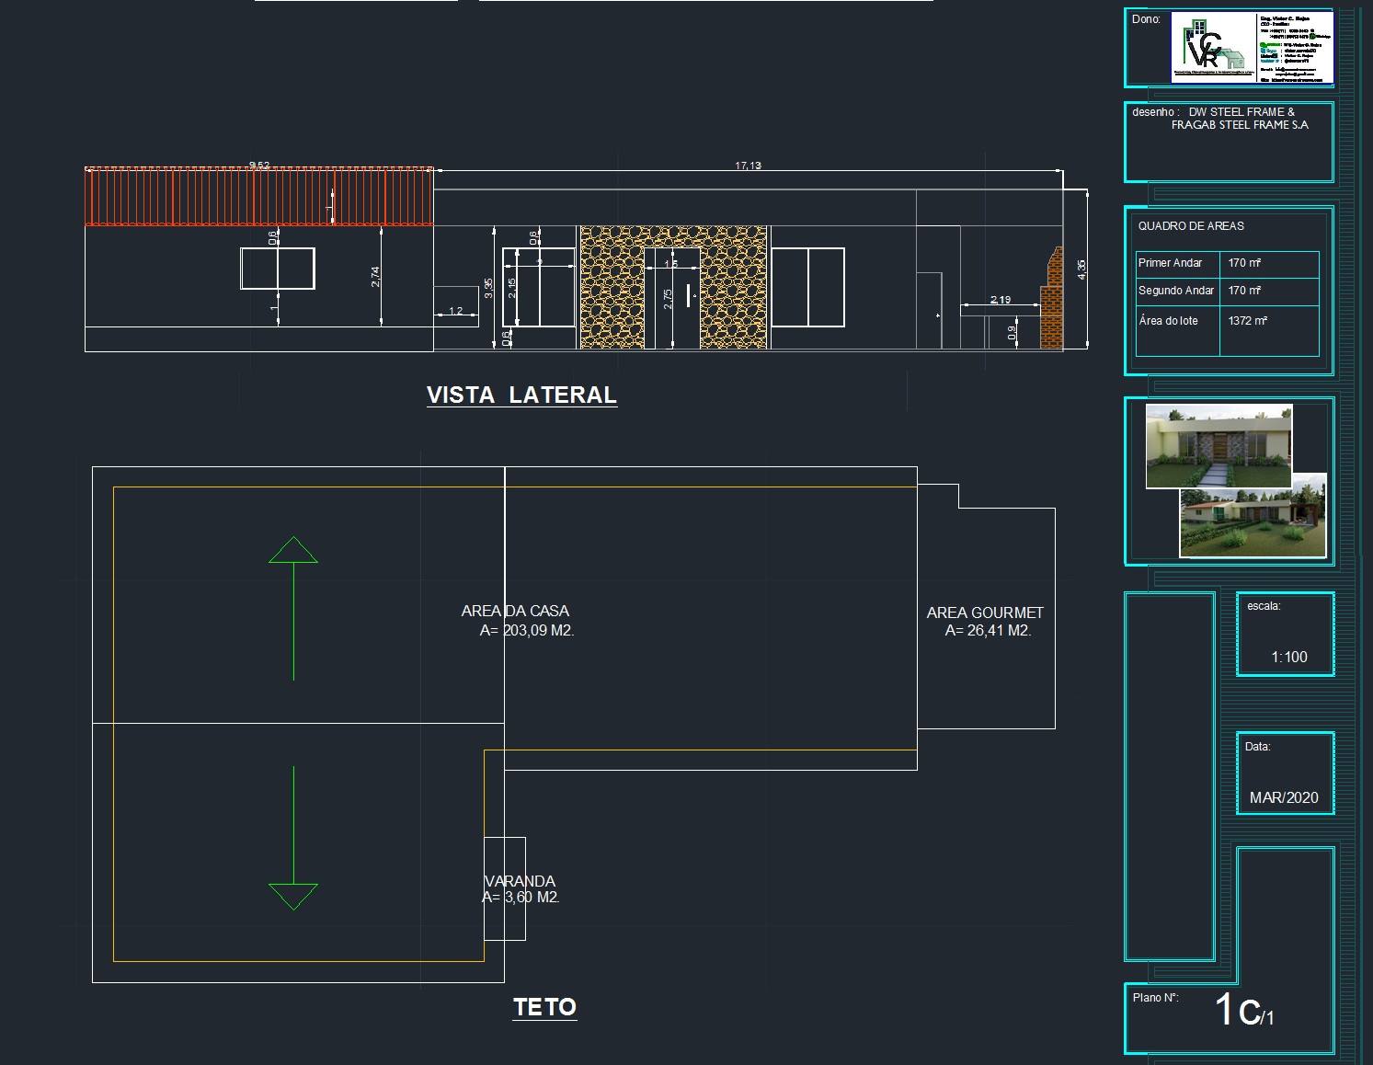Screen dimensions: 1373x1065
Task: Select the VARANDA area label
Action: (x=520, y=882)
